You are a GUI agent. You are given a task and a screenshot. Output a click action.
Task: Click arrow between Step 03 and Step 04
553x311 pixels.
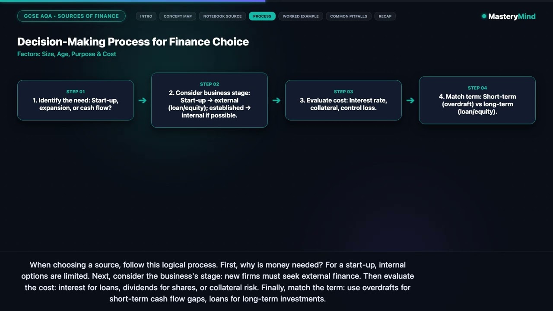[x=410, y=100]
